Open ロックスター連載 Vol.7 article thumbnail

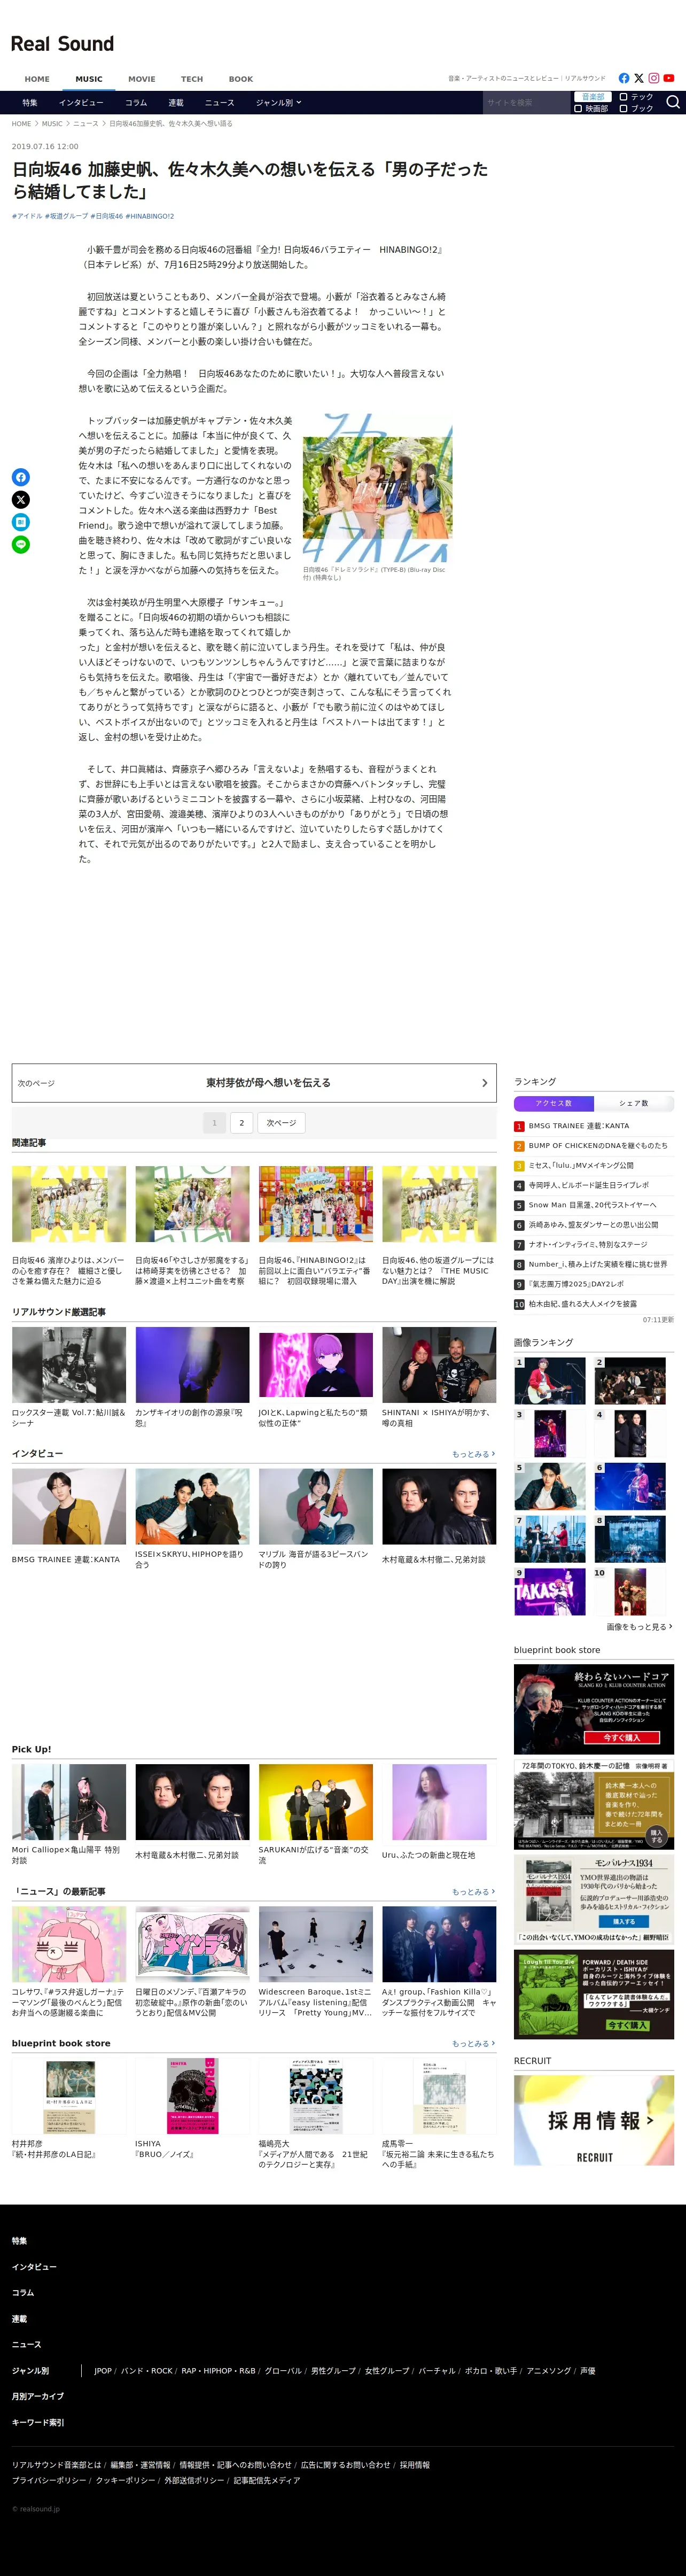(69, 1365)
